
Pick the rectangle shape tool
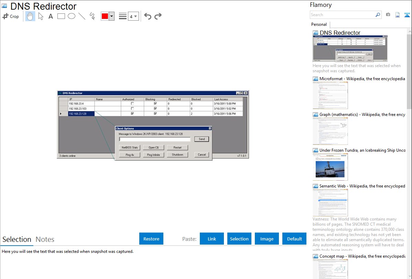tap(61, 16)
